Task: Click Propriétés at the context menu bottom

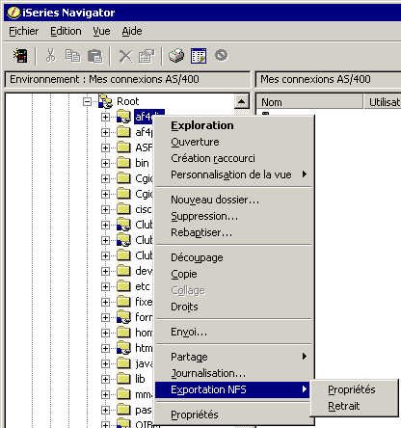Action: tap(233, 415)
